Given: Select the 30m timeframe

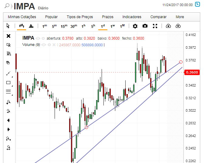Looking at the screenshot, I should (74, 26).
